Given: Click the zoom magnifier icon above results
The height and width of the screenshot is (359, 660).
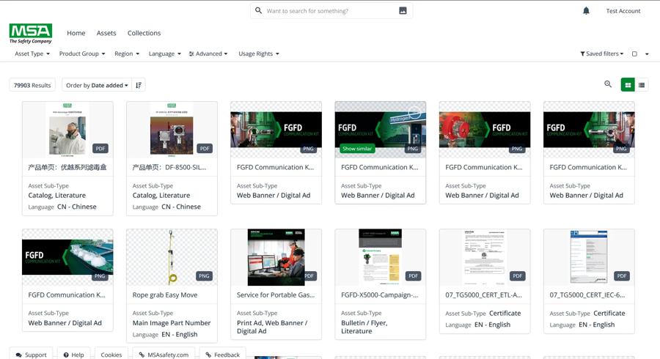Looking at the screenshot, I should click(x=608, y=84).
